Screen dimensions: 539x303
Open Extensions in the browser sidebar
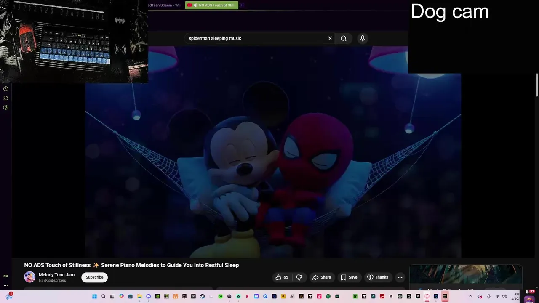click(x=6, y=98)
